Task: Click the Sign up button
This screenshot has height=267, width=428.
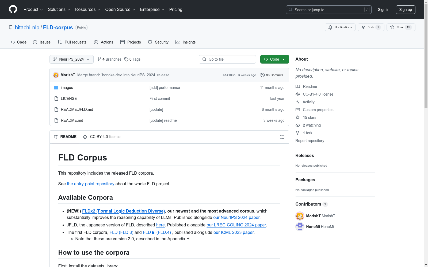Action: [x=406, y=10]
